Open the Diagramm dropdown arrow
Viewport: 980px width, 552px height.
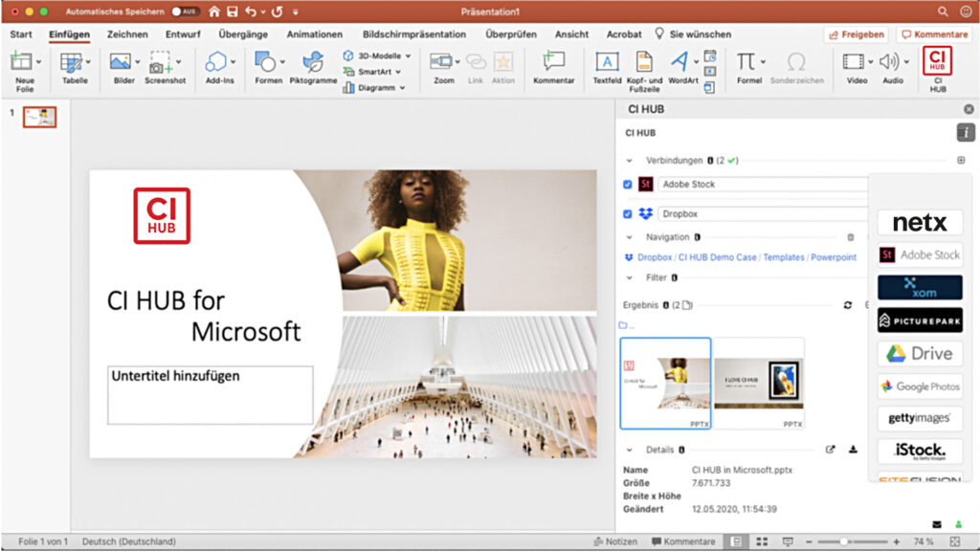(403, 88)
